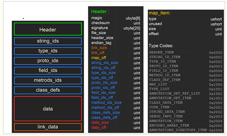Click the green Header box

coord(48,29)
